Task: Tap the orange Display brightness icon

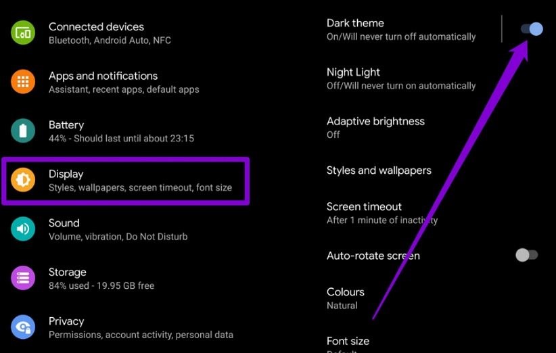Action: coord(23,180)
